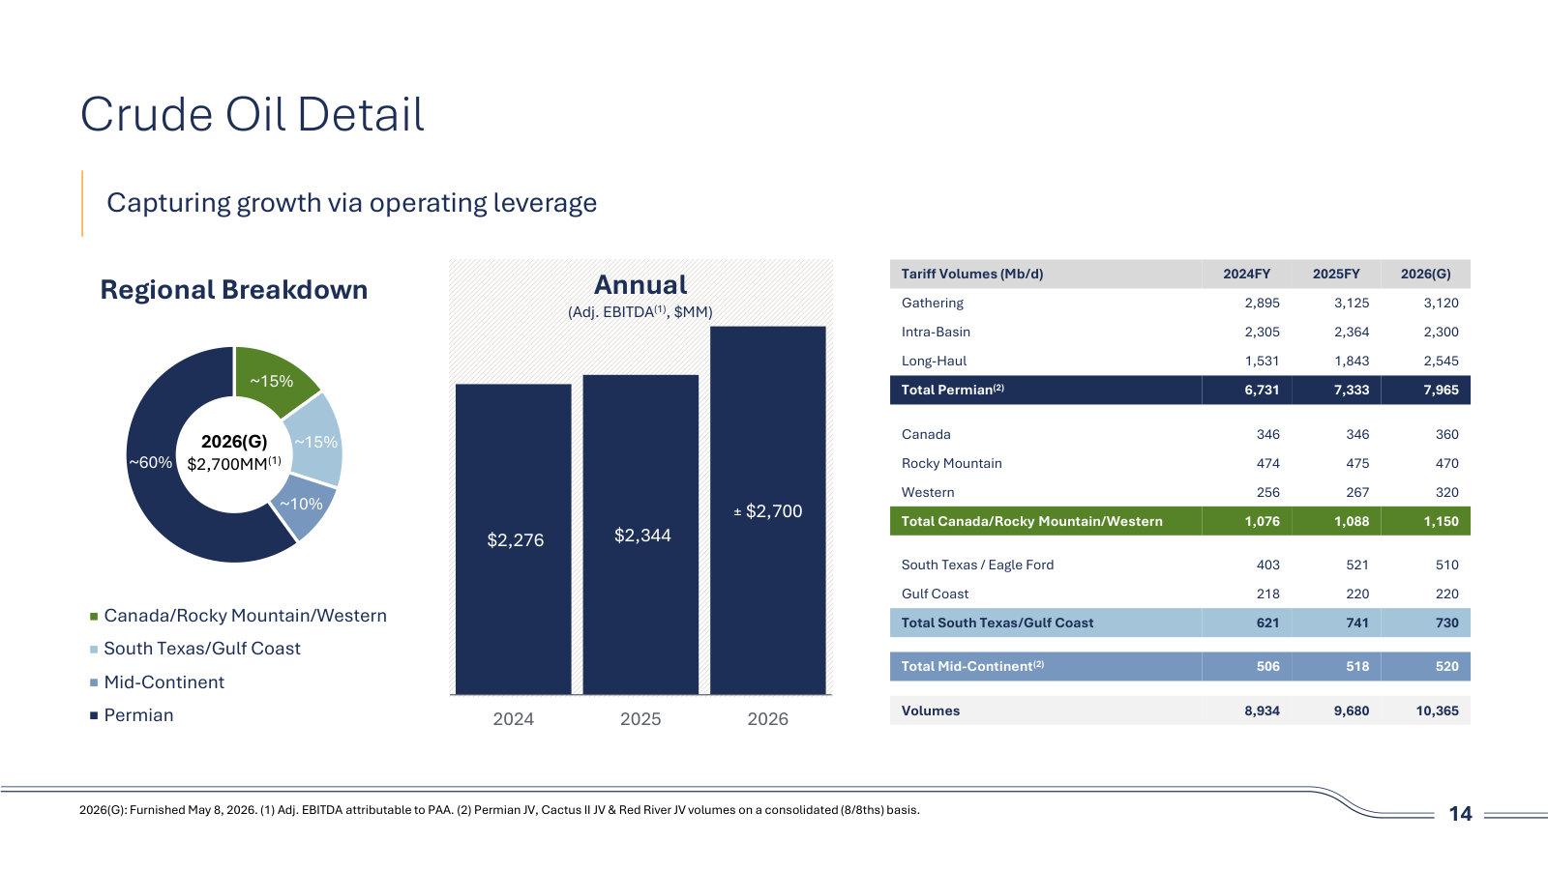1548x870 pixels.
Task: Click Volumes 2024FY value 8,934
Action: pos(1262,710)
